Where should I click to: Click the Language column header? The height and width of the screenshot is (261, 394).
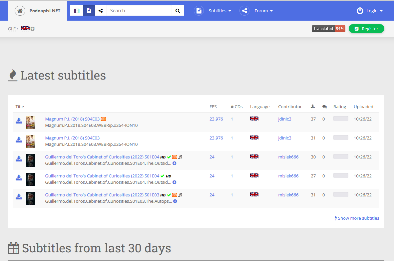click(260, 107)
